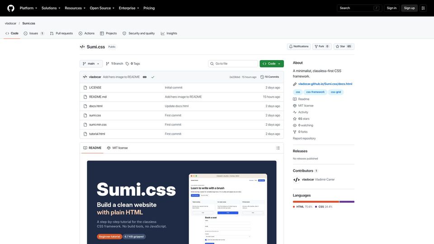Select the MIT license tab above README
Viewport: 434px width, 244px height.
coord(118,148)
